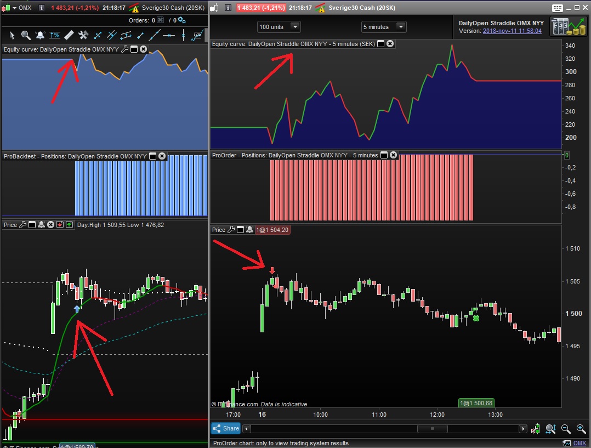Viewport: 591px width, 448px height.
Task: Toggle the red down arrow icon on the left Price panel
Action: 60,225
